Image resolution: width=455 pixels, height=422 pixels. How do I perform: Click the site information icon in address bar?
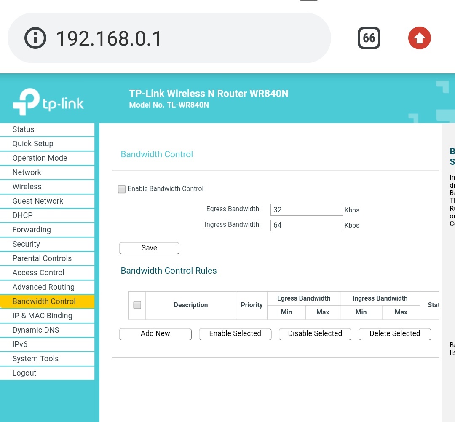(35, 38)
